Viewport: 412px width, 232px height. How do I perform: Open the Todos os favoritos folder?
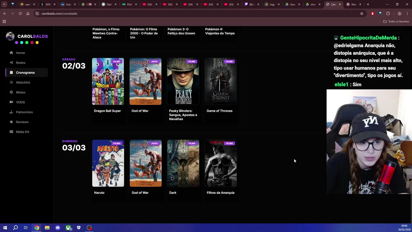pos(396,22)
